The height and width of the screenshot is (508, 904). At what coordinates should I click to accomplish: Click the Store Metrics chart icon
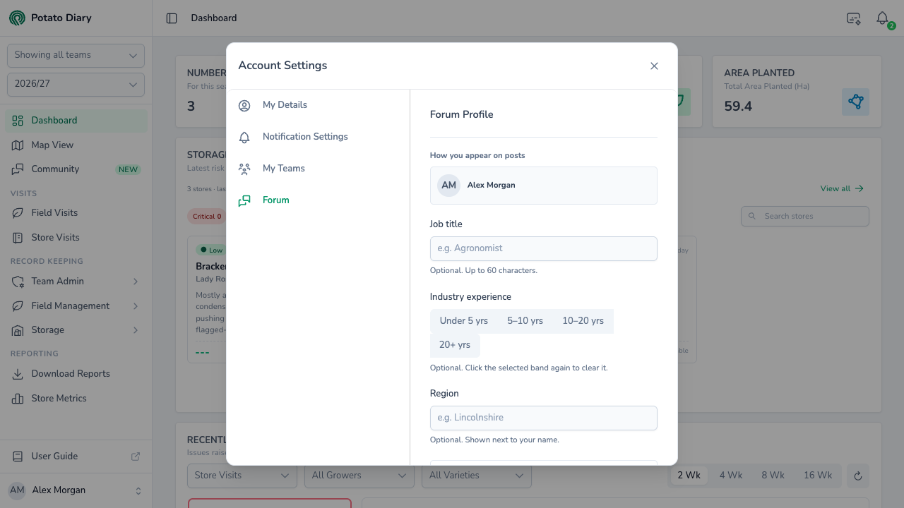(x=18, y=399)
